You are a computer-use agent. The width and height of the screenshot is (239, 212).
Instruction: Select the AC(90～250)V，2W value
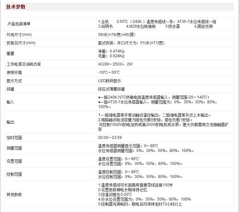(x=115, y=64)
